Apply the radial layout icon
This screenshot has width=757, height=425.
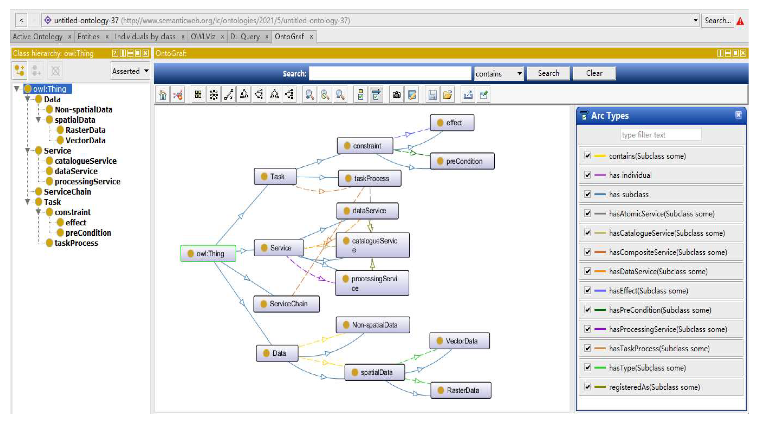[x=214, y=95]
